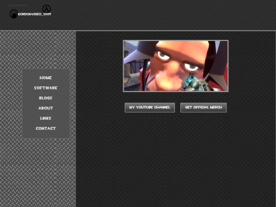276x207 pixels.
Task: Open the GORDONVIDEO_2005 site title
Action: click(35, 14)
